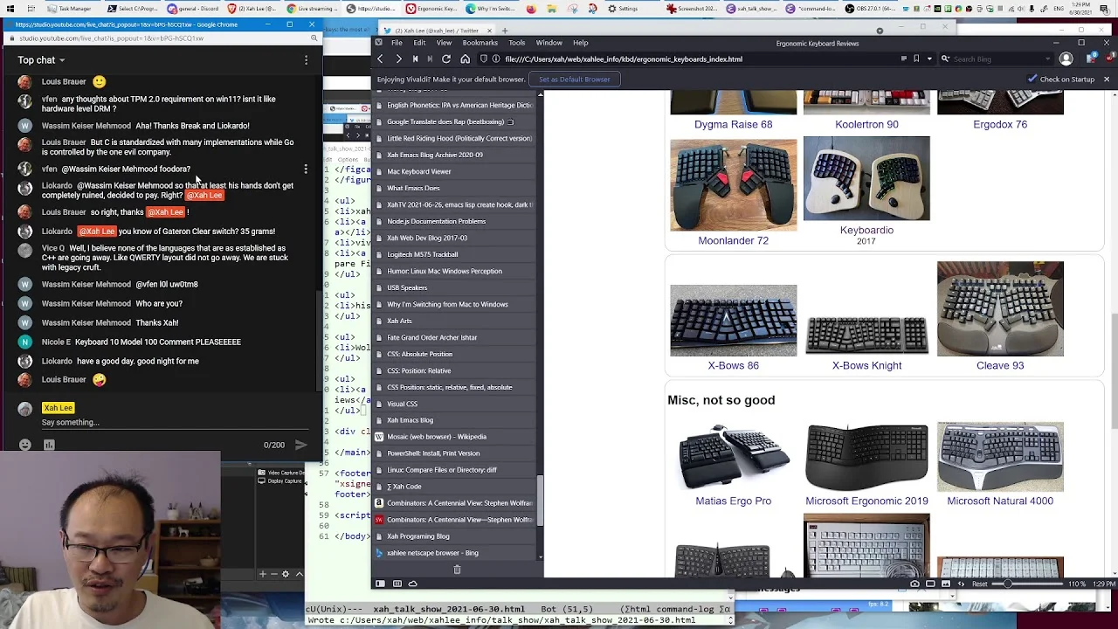Send the chat message
The width and height of the screenshot is (1118, 629).
point(300,445)
